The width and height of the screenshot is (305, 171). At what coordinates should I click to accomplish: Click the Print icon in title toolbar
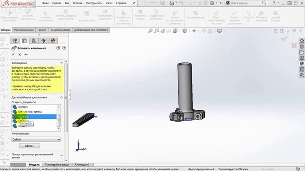pos(172,3)
